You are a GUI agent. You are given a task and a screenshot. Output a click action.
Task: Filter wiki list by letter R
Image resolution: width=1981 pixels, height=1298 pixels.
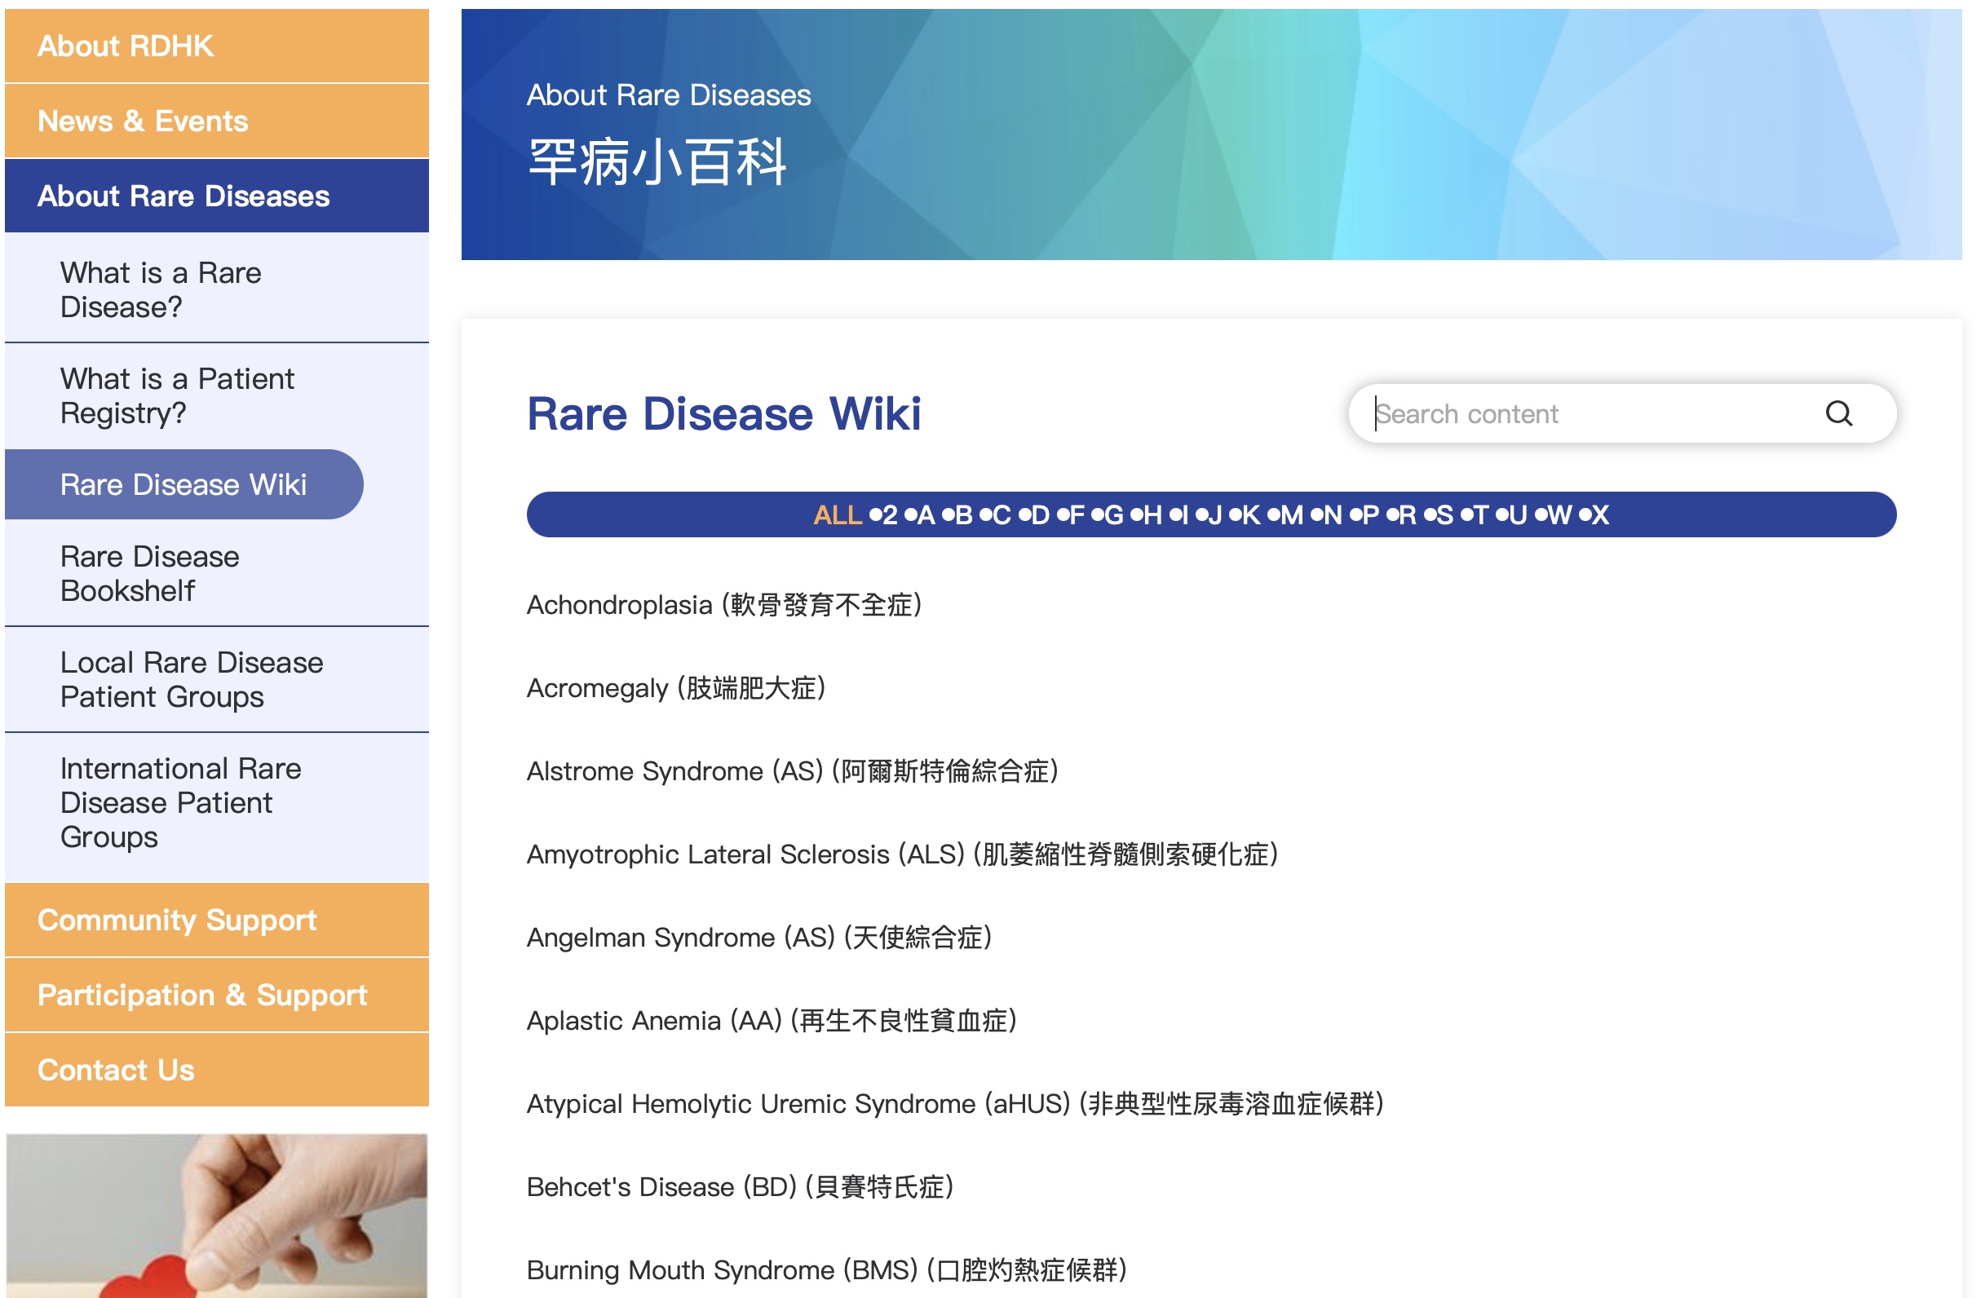tap(1407, 514)
